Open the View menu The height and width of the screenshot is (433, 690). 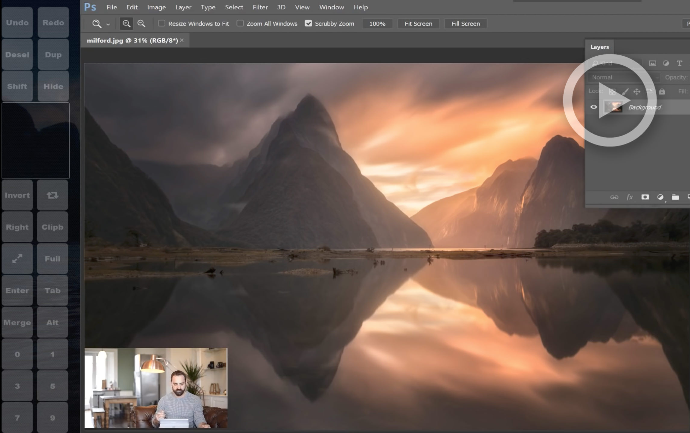pos(302,7)
